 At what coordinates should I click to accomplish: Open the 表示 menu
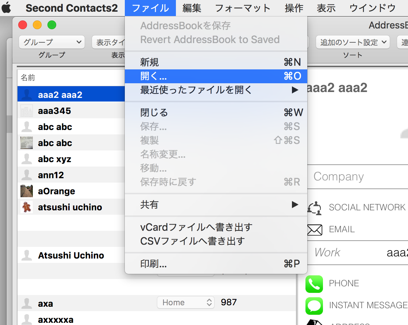coord(326,8)
